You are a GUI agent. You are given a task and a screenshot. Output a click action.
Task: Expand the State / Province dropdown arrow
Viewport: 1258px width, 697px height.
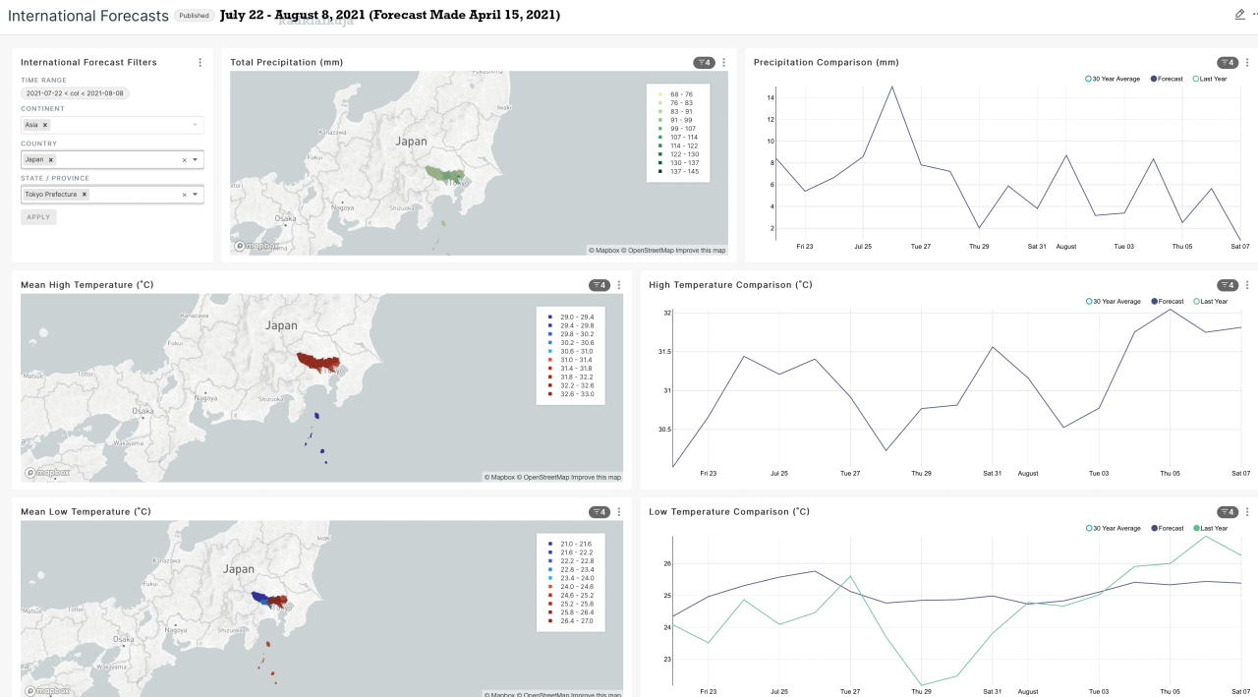tap(195, 195)
